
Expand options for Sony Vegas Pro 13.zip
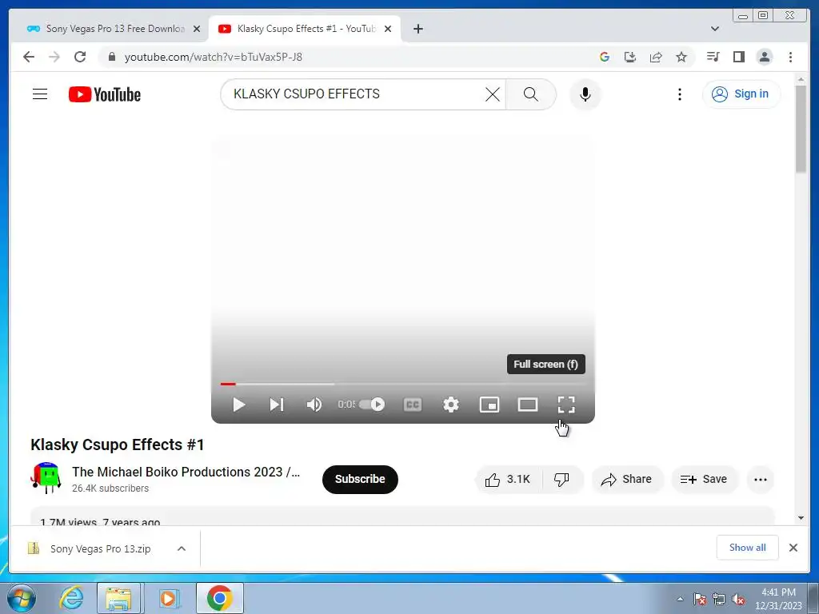pyautogui.click(x=182, y=548)
